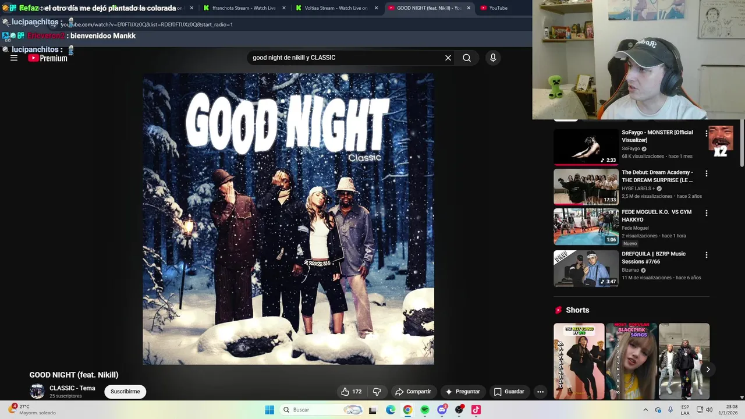Image resolution: width=745 pixels, height=419 pixels.
Task: Open options for The Debut: Dream Academy video
Action: (x=706, y=173)
